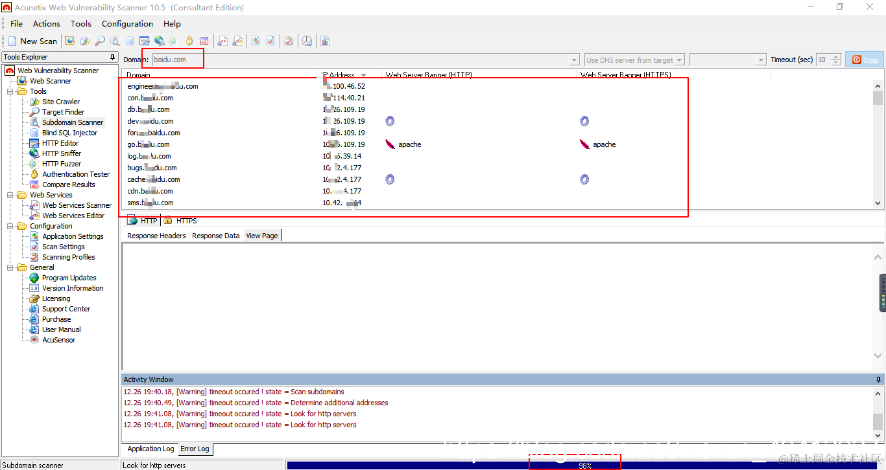The height and width of the screenshot is (470, 886).
Task: Open the Configuration menu
Action: 128,23
